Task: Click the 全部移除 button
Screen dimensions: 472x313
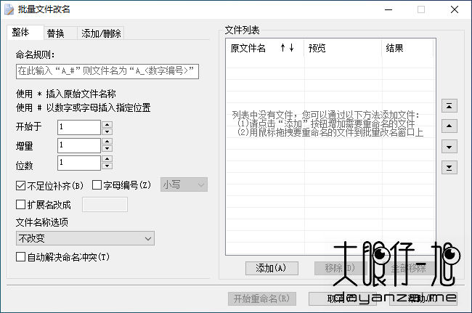Action: point(409,268)
